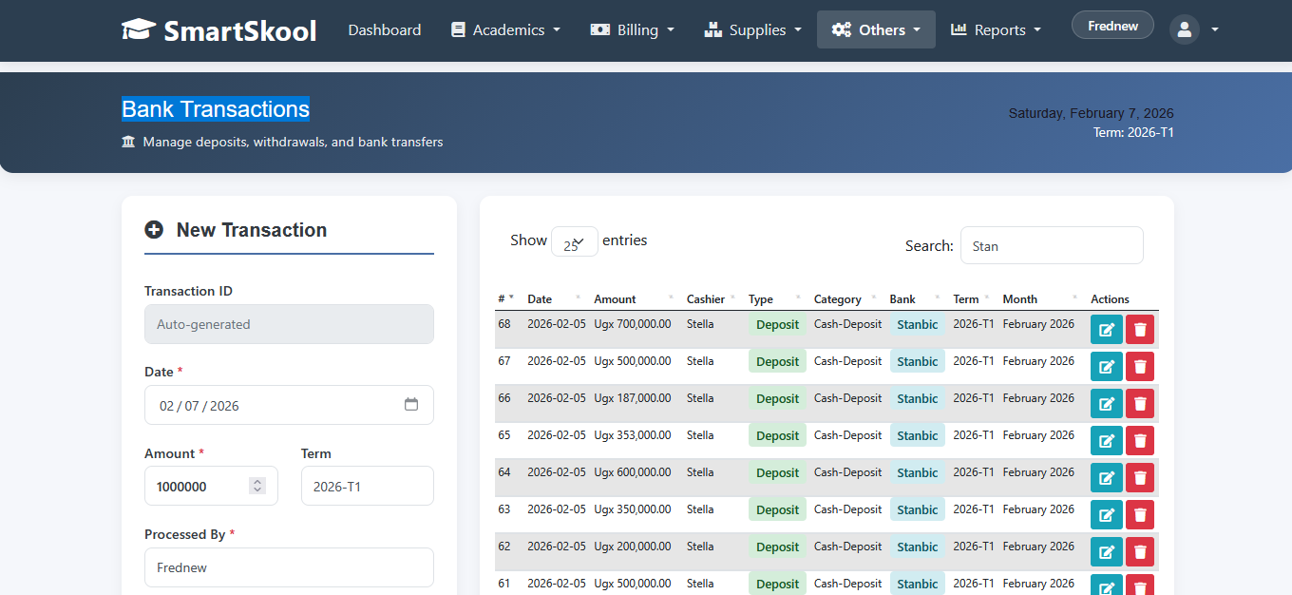
Task: Click edit icon for transaction 62
Action: (1106, 552)
